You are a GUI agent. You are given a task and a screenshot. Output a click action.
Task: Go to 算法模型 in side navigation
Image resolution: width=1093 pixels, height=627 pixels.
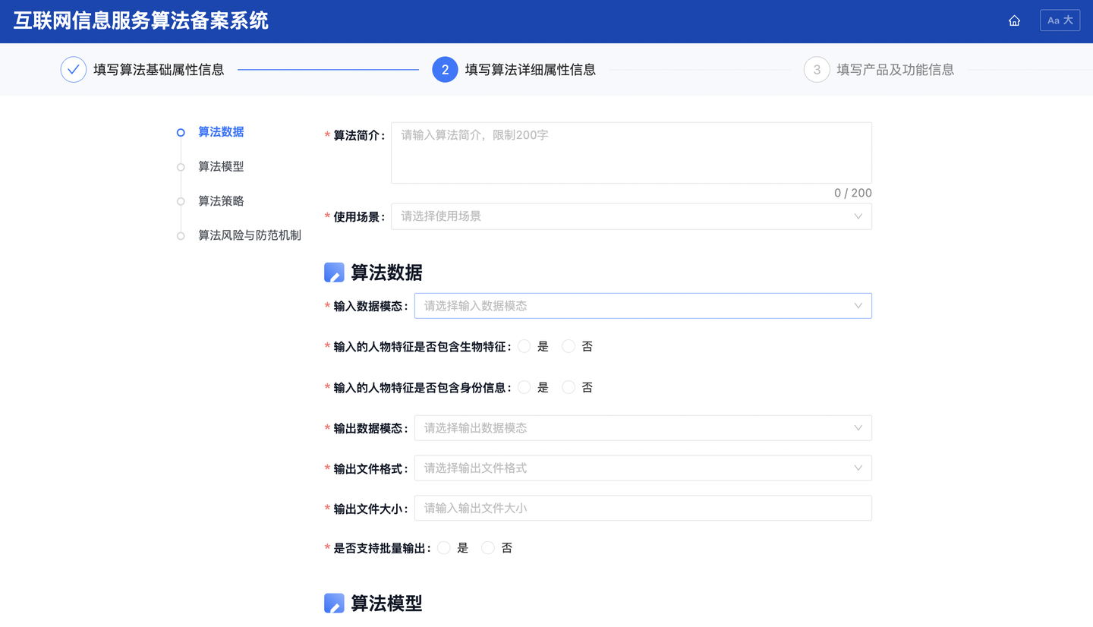pos(221,166)
